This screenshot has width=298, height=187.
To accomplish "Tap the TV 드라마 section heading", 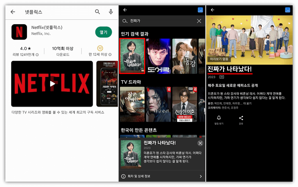I will (131, 82).
